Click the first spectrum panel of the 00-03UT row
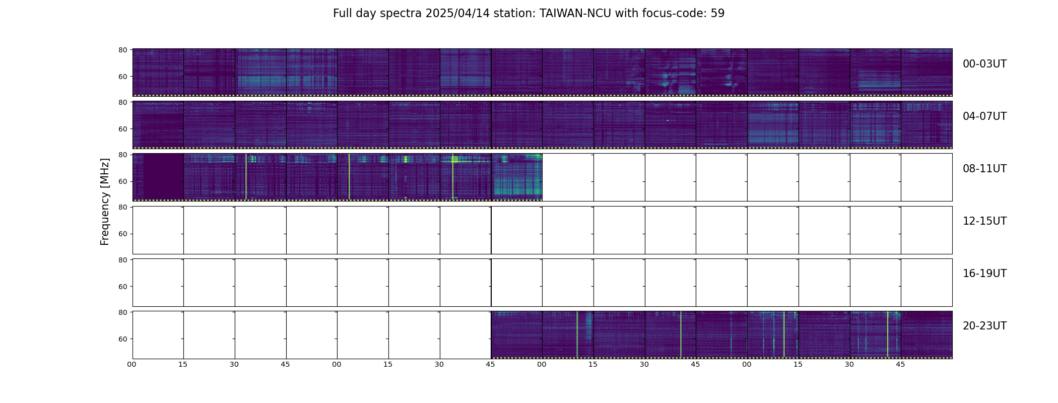 click(158, 72)
